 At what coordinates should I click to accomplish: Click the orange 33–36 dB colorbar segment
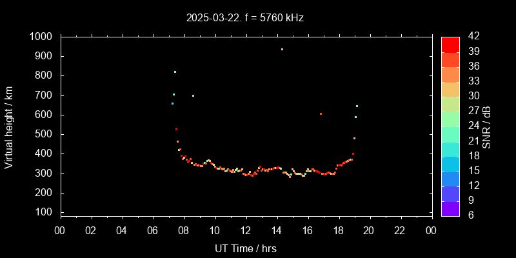(x=450, y=74)
